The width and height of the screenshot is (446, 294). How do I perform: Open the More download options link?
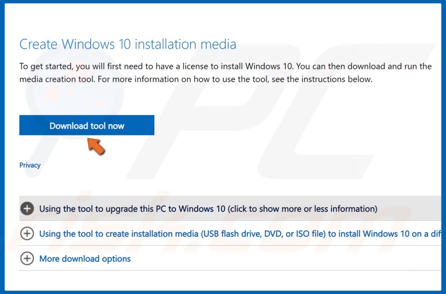tap(85, 259)
